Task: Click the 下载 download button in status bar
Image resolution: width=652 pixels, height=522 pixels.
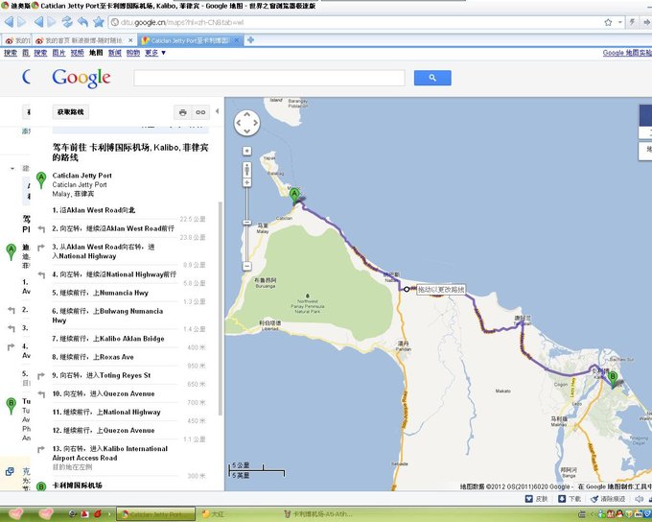Action: (x=570, y=499)
